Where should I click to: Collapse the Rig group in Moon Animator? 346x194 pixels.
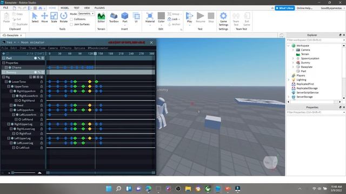[4, 77]
